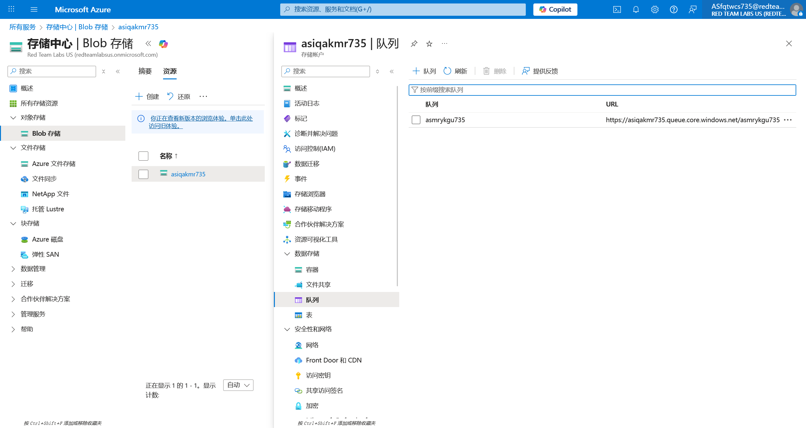Expand the 数据管理 section

pos(13,269)
